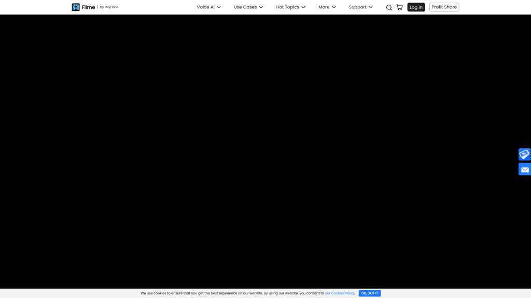Click the Profit Share button
The width and height of the screenshot is (531, 298).
(x=444, y=7)
